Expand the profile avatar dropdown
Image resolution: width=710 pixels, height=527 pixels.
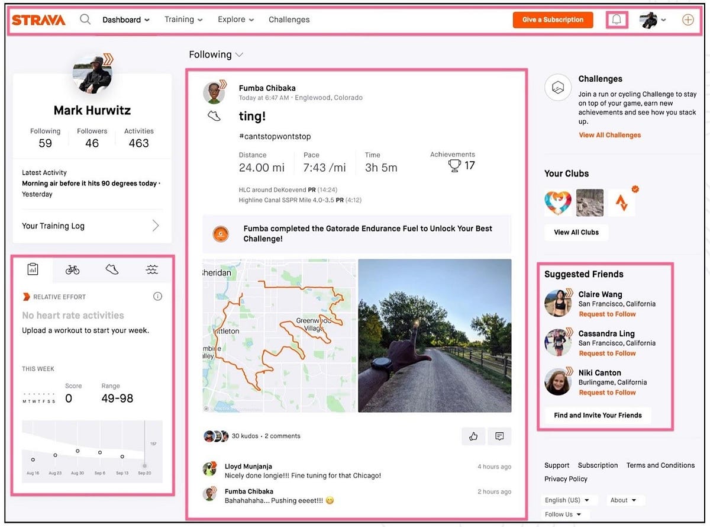[652, 20]
